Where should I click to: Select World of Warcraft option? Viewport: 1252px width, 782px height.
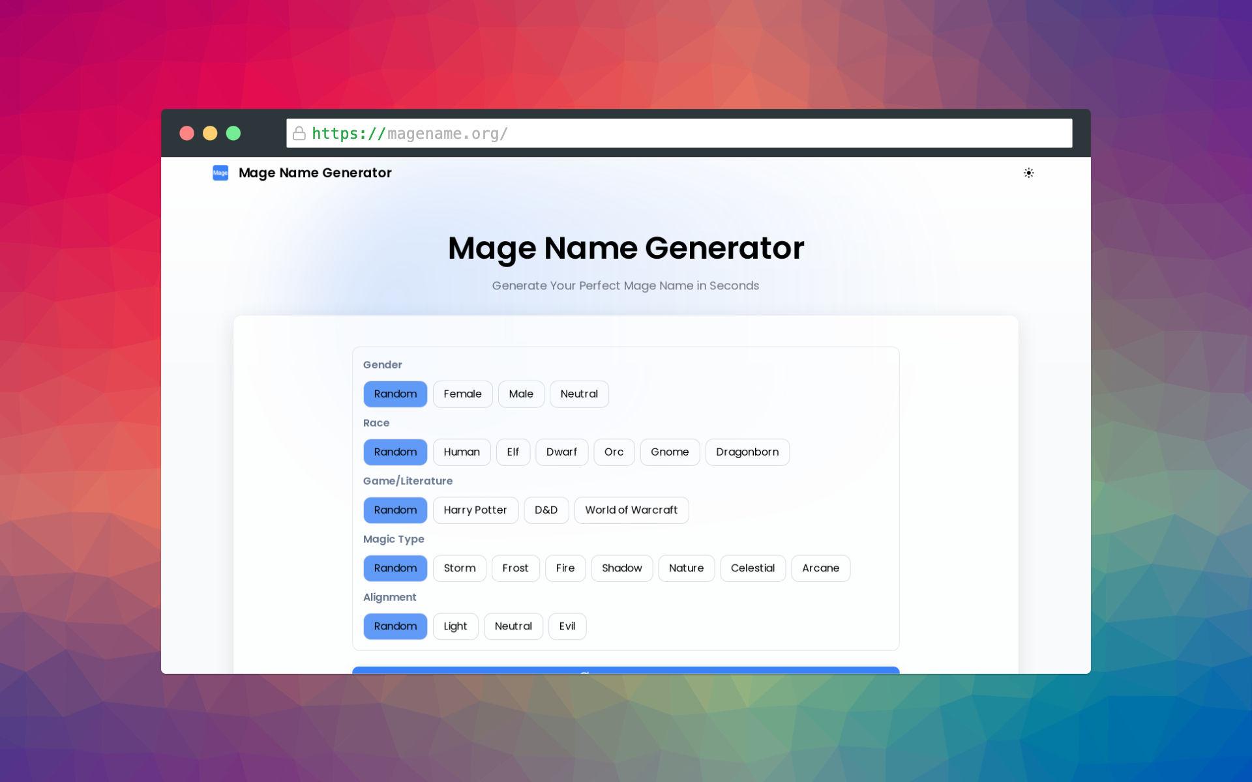pyautogui.click(x=631, y=510)
